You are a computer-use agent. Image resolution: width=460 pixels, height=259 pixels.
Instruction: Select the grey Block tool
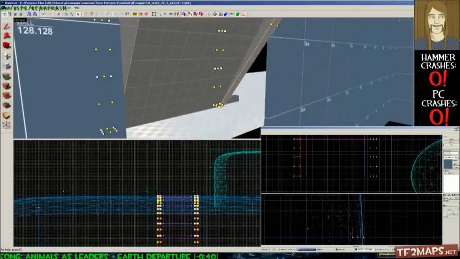(6, 66)
